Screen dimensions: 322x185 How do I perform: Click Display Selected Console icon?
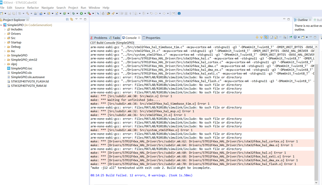point(295,37)
